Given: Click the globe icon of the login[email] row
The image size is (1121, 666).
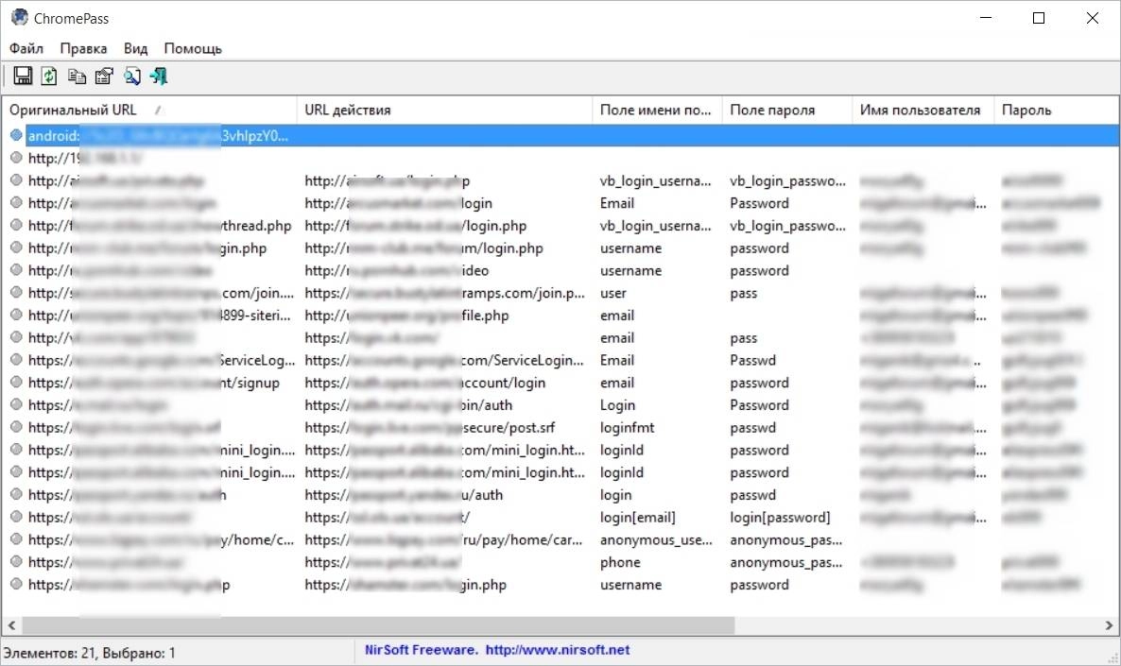Looking at the screenshot, I should (x=16, y=517).
